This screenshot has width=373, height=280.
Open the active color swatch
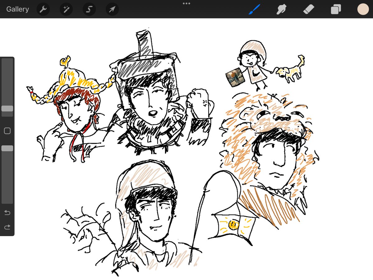point(363,9)
